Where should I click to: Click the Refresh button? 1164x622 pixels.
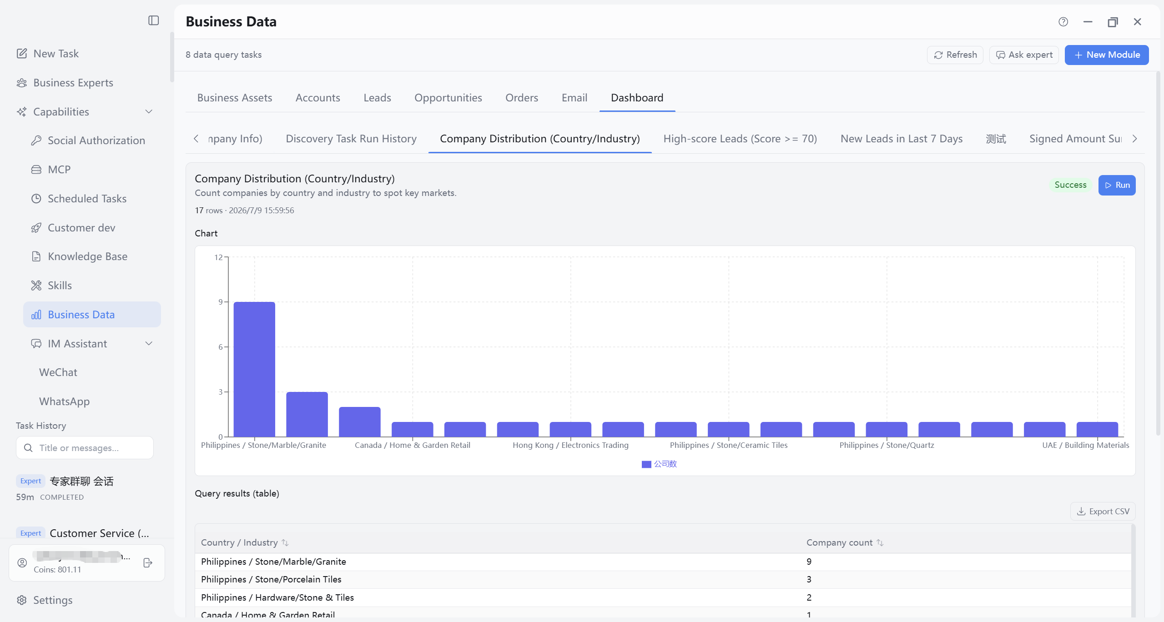[955, 55]
